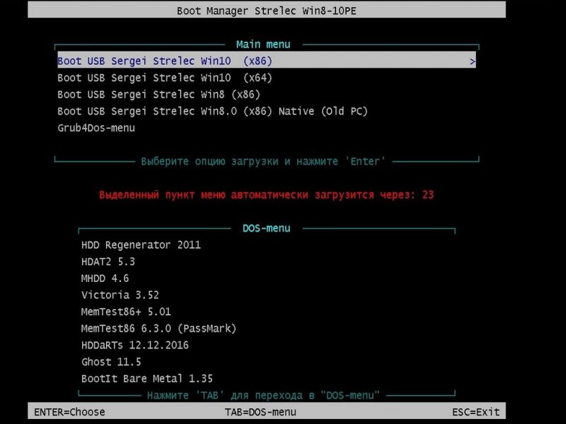Open HDDaRTs 12.12.2016

(x=134, y=345)
